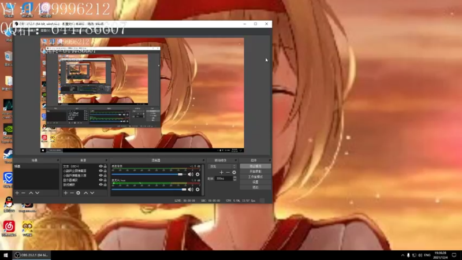Image resolution: width=462 pixels, height=260 pixels.
Task: Click the top streaming button in Controls
Action: [x=255, y=166]
